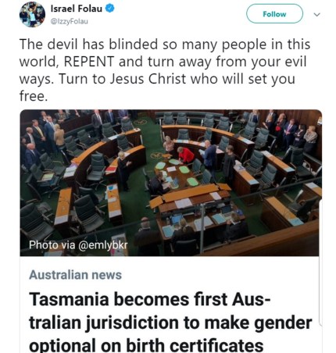This screenshot has width=336, height=353.
Task: Open Israel Folau's profile avatar
Action: 32,14
